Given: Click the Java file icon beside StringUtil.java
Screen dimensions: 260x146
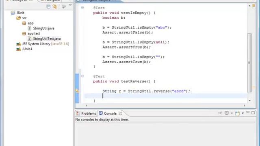Looking at the screenshot, I should [x=30, y=28].
